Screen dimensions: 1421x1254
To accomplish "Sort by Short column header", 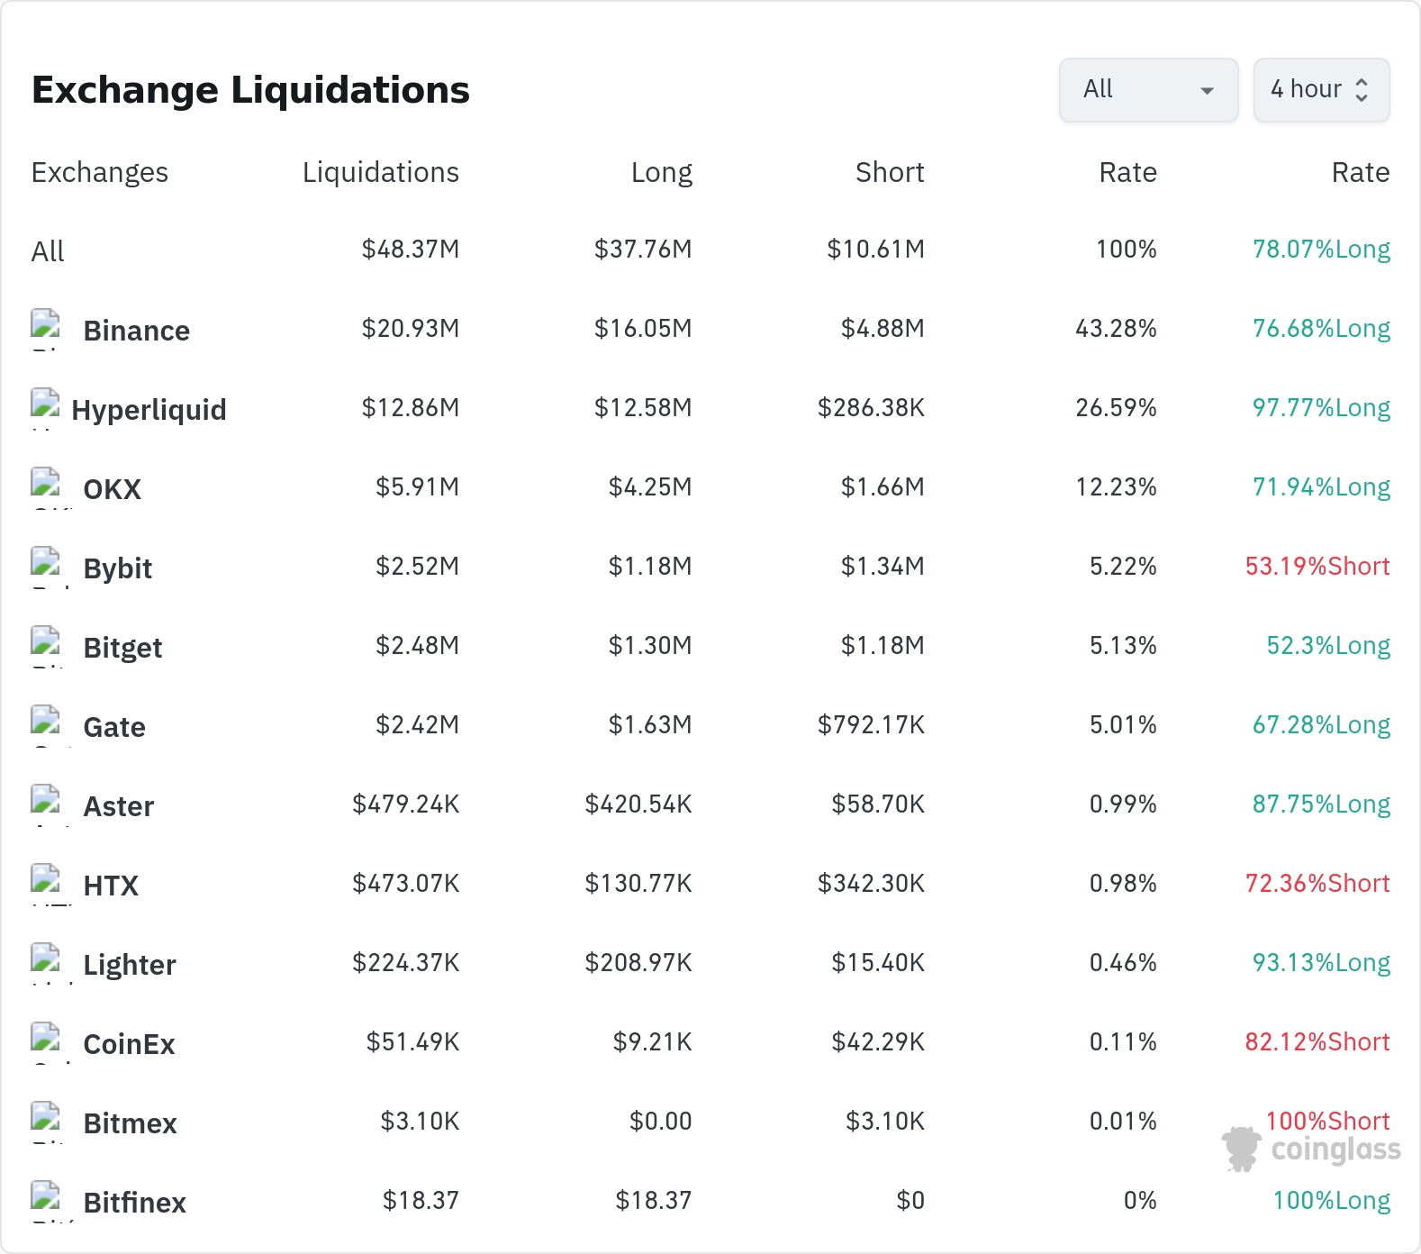I will pyautogui.click(x=890, y=172).
